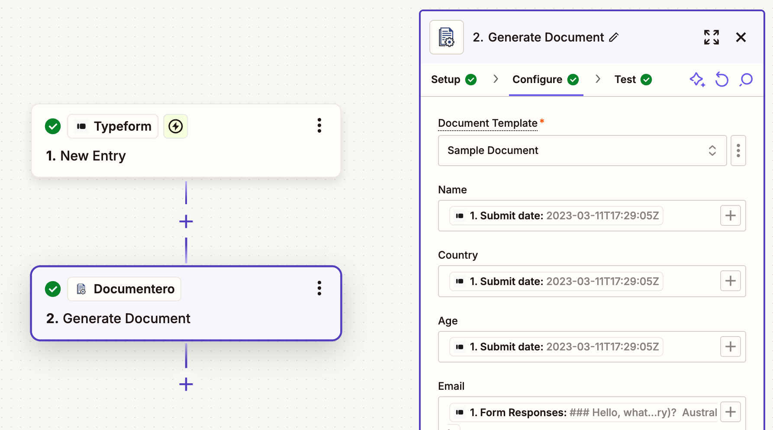Insert data with the Country field plus button
The height and width of the screenshot is (430, 773).
731,281
